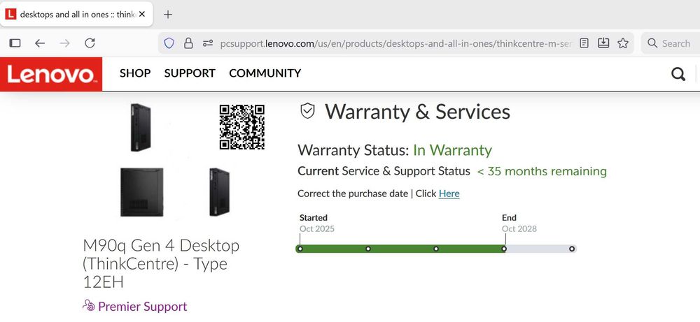
Task: Click the "Oct 2025" start date
Action: tap(317, 229)
